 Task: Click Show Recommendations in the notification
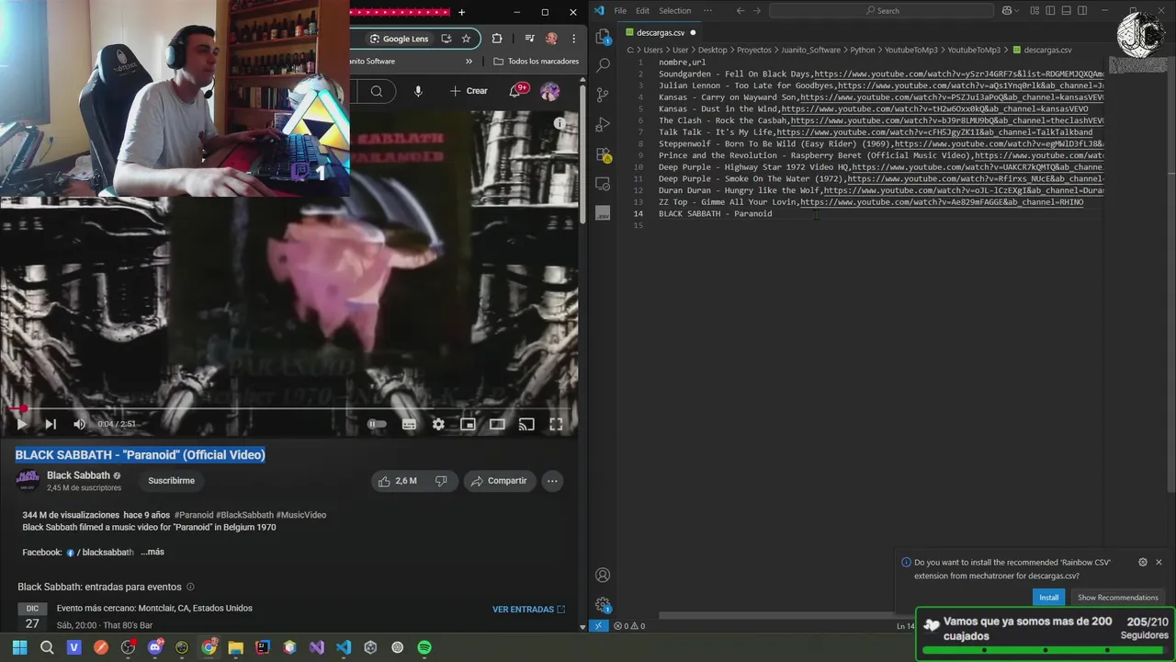[x=1117, y=598]
